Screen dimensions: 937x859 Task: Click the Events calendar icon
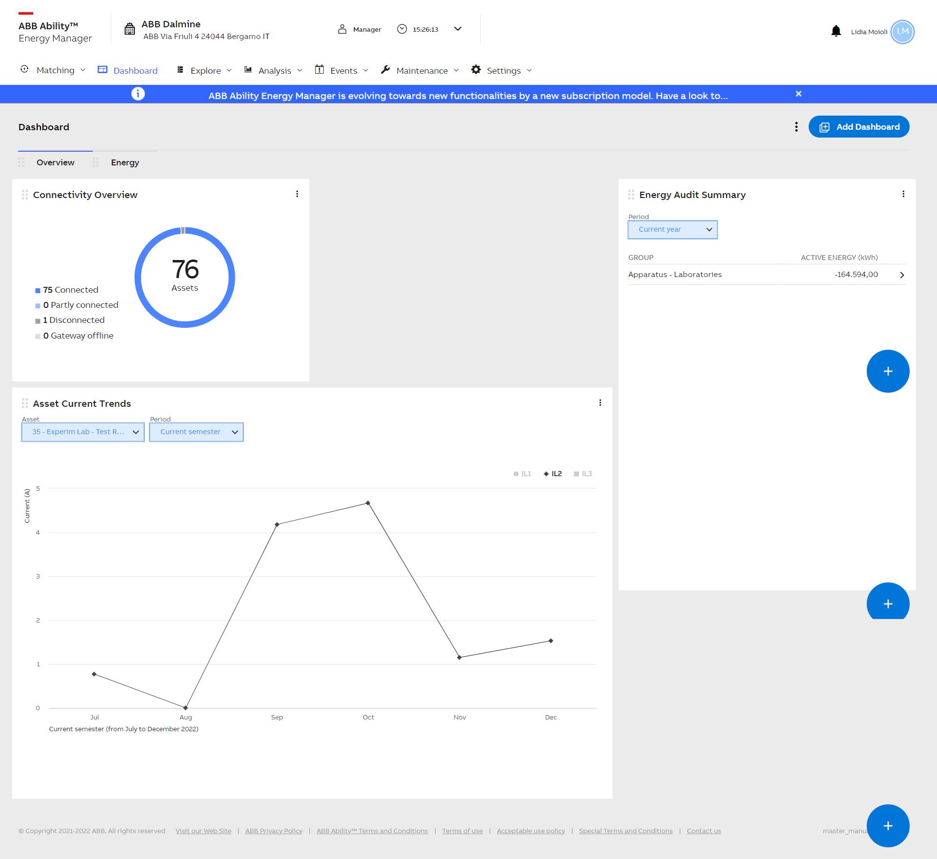[319, 69]
